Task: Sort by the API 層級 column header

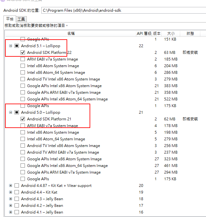Action: click(x=144, y=34)
